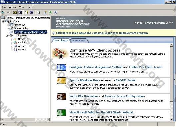Open the File menu
The width and height of the screenshot is (176, 127).
tap(4, 7)
